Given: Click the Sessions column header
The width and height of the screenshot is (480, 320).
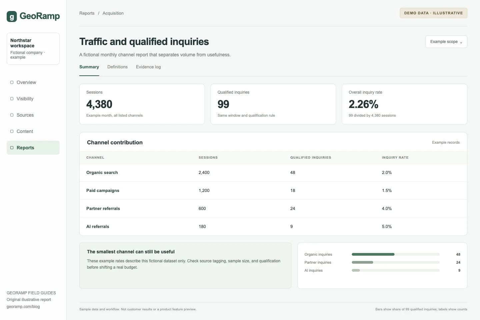Looking at the screenshot, I should click(x=208, y=158).
